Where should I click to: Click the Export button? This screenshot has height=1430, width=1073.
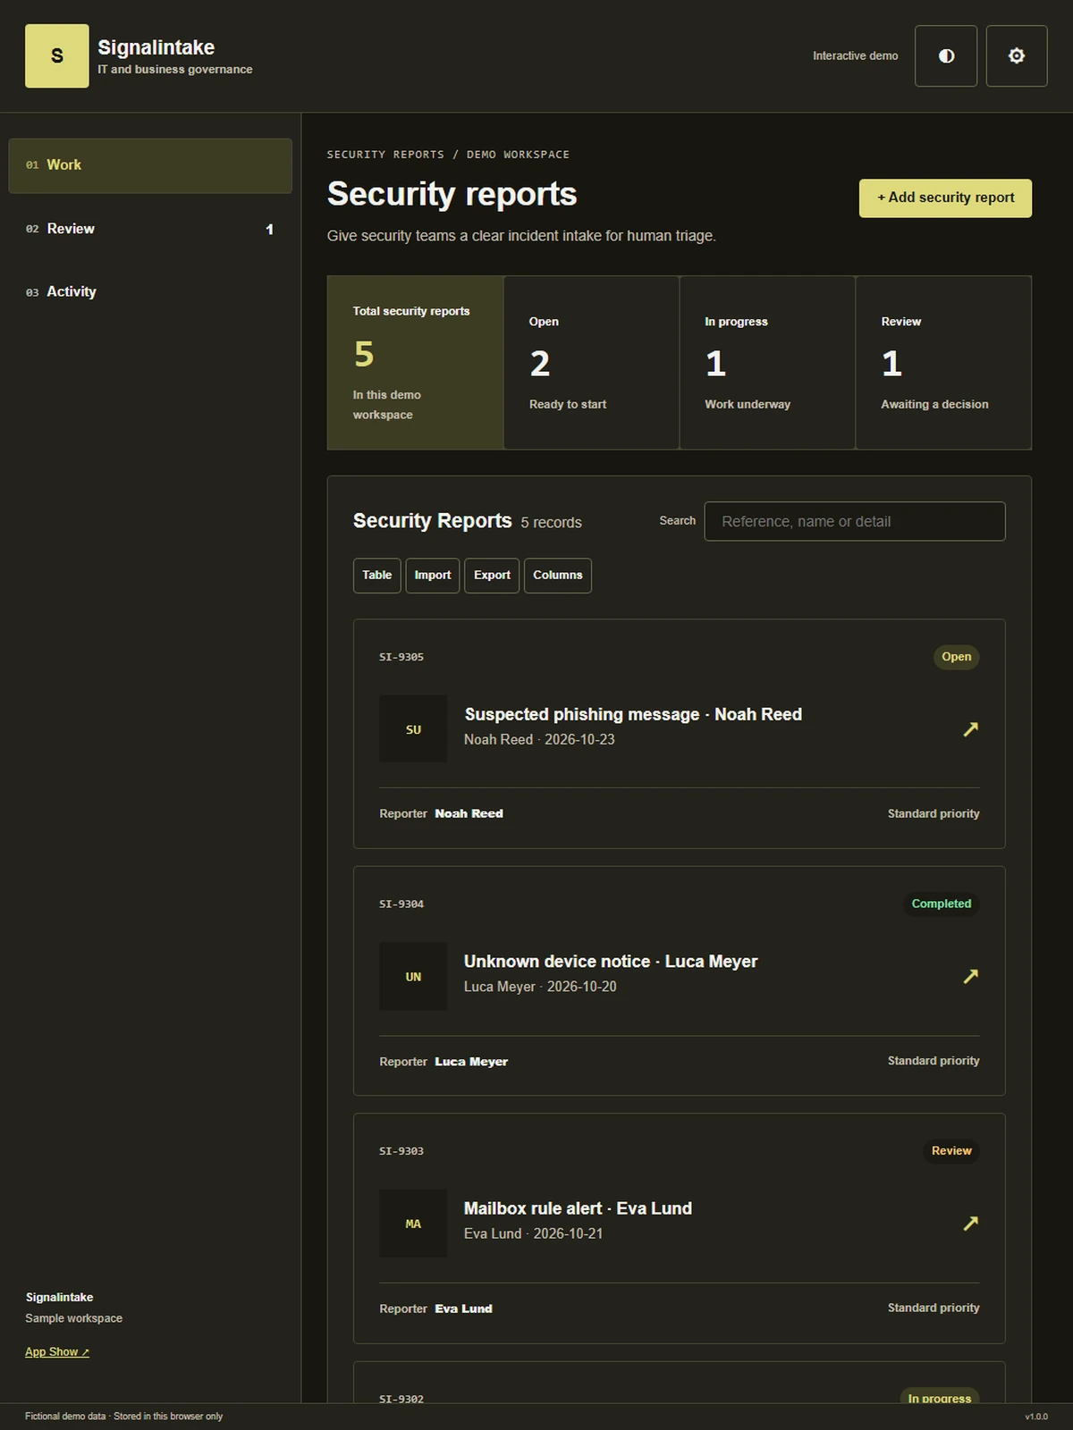[x=492, y=576]
